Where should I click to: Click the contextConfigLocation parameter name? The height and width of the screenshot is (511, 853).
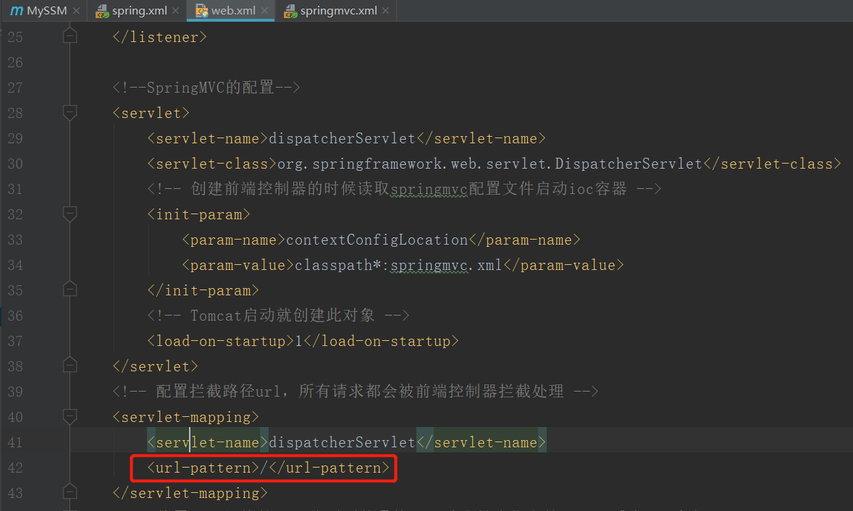(377, 240)
